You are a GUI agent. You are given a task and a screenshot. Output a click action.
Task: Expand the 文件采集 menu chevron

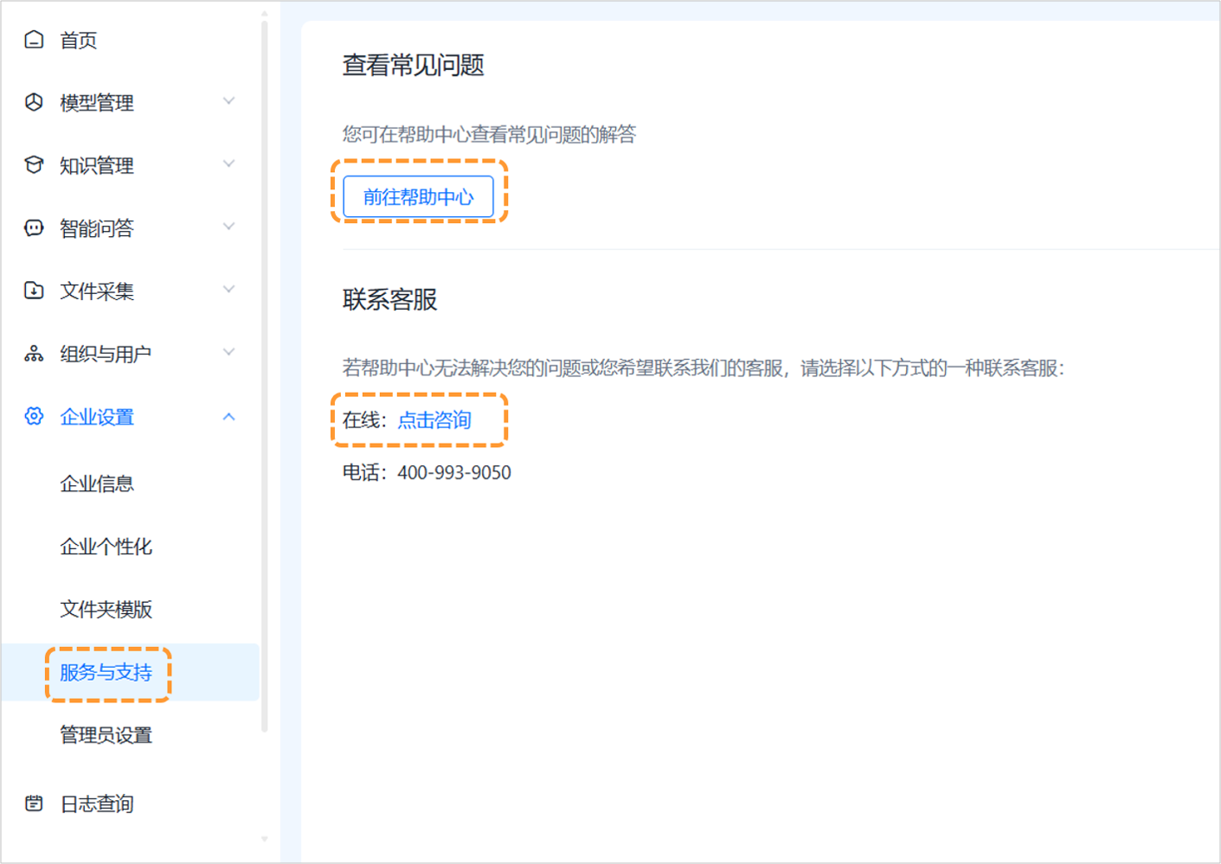pos(228,291)
